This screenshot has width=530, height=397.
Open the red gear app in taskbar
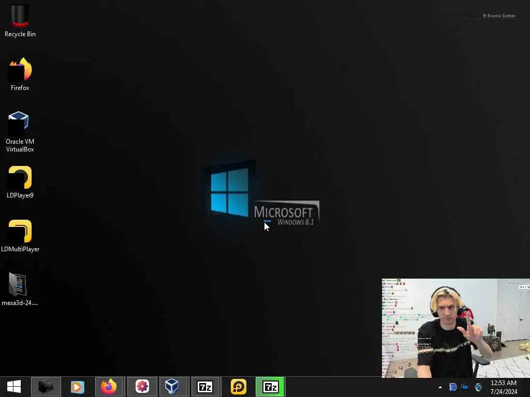tap(142, 387)
